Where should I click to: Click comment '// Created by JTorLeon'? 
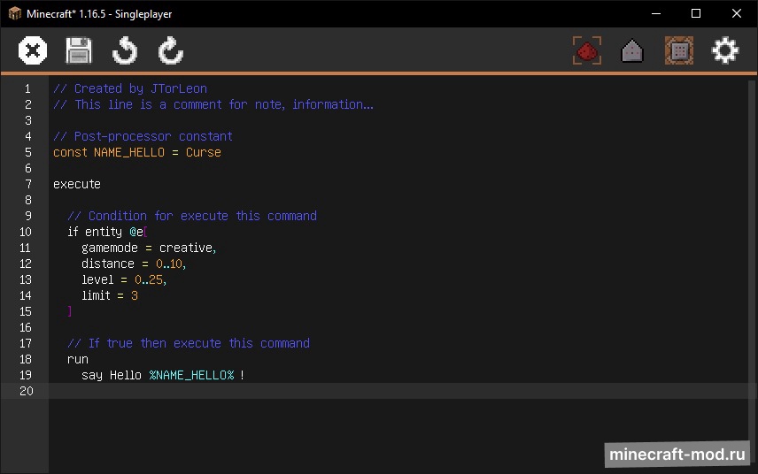(x=130, y=88)
